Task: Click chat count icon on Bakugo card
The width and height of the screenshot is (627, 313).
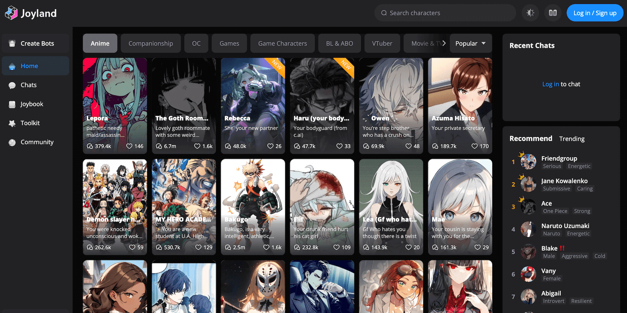Action: click(228, 247)
